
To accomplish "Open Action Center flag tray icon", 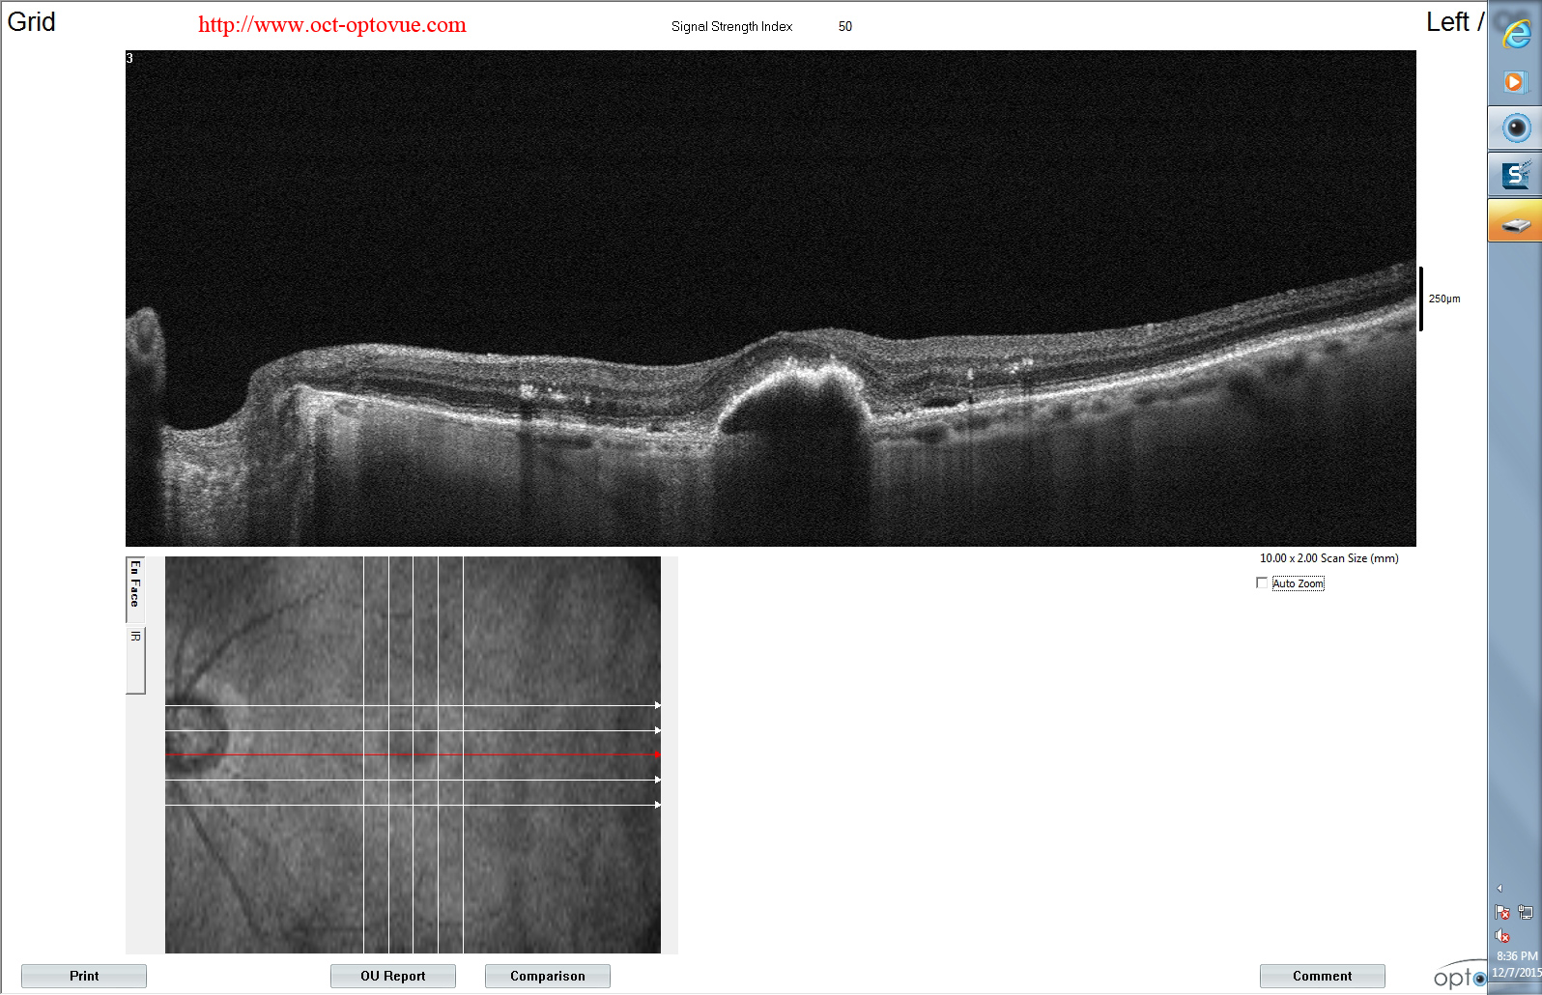I will [1502, 912].
